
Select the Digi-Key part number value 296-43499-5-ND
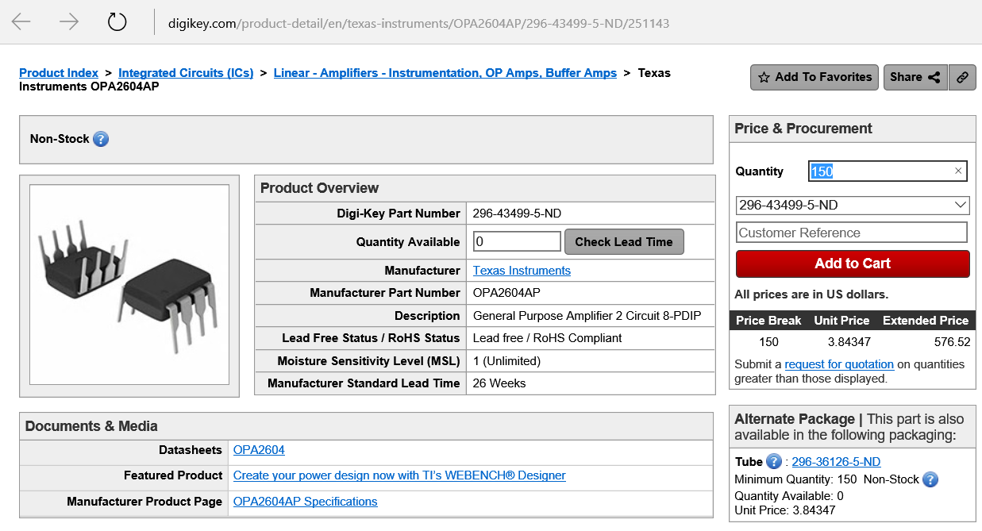pos(517,214)
